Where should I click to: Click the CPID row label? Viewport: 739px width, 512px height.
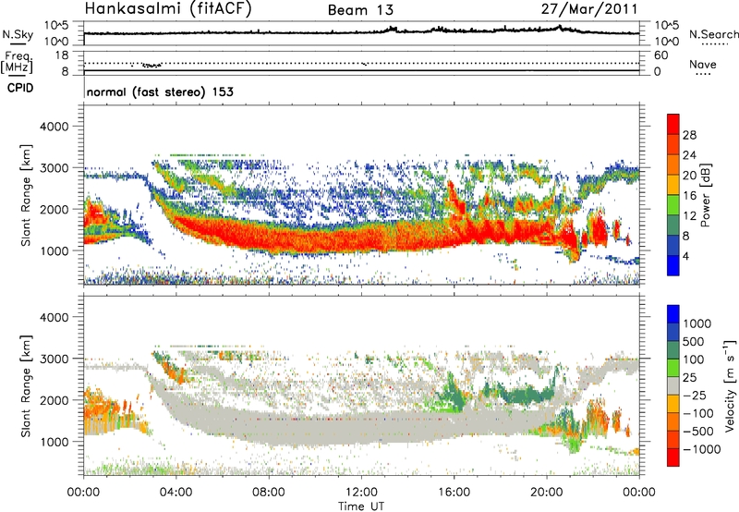click(20, 88)
